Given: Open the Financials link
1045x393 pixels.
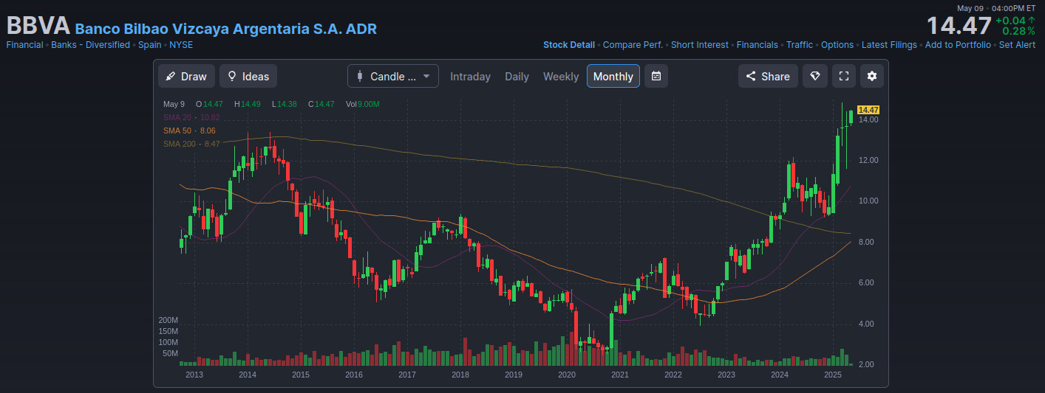Looking at the screenshot, I should point(758,45).
